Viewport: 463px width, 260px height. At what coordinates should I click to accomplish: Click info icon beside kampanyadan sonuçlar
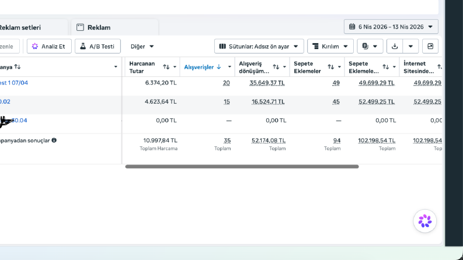pyautogui.click(x=54, y=140)
